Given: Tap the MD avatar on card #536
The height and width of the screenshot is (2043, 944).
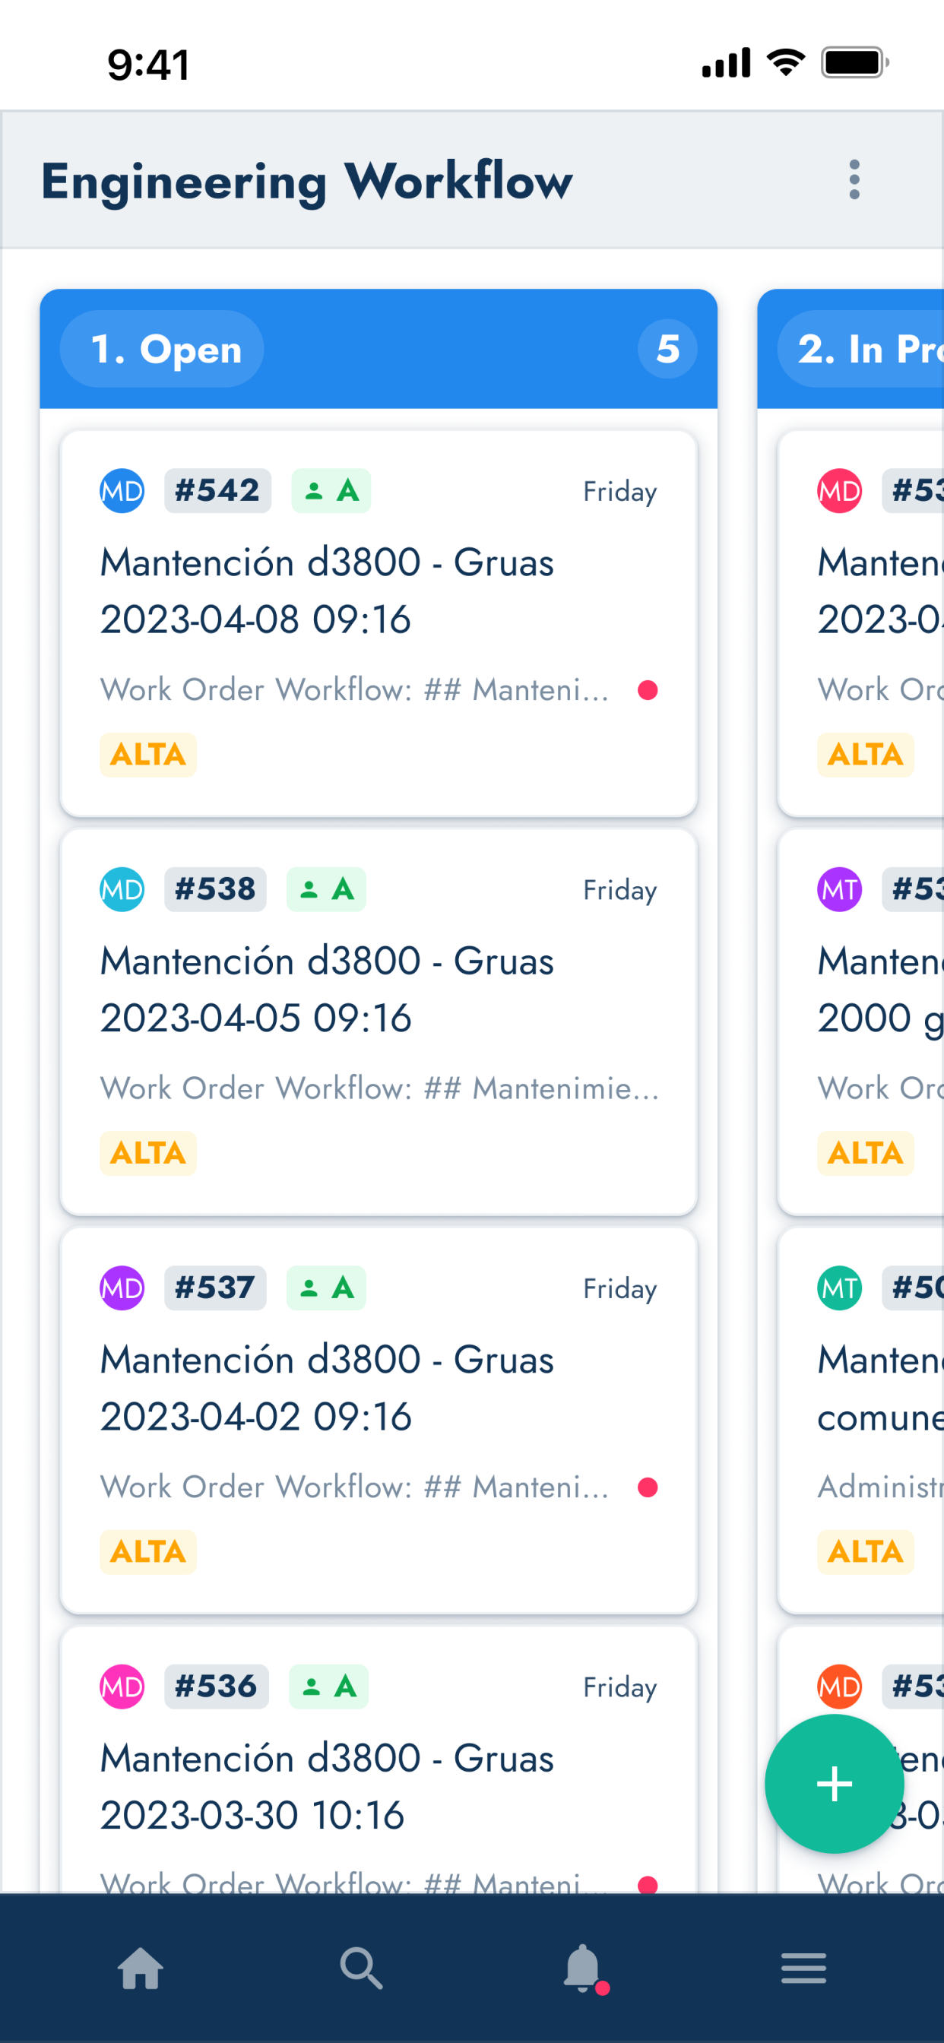Looking at the screenshot, I should point(122,1686).
